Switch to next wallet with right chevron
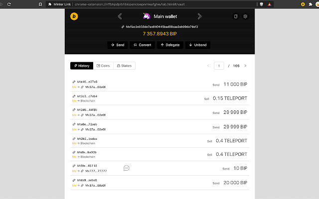Screen dimensions: 319x199 click(x=199, y=16)
